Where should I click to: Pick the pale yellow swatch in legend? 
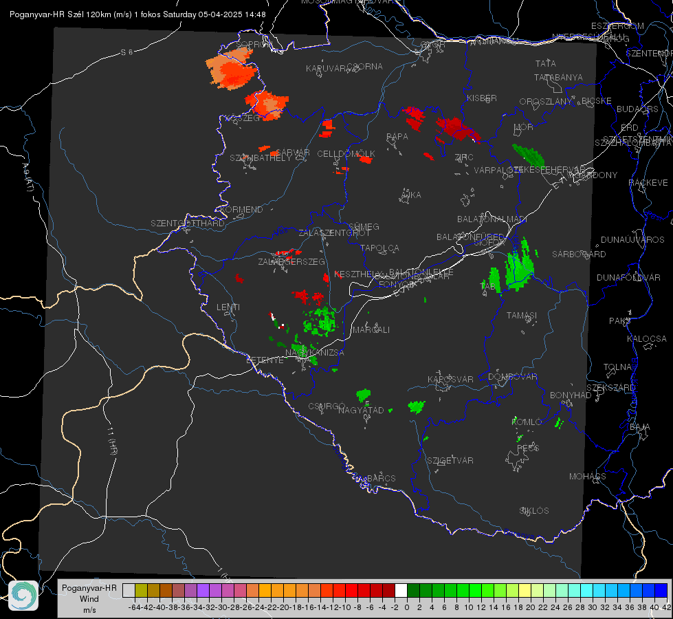(525, 591)
